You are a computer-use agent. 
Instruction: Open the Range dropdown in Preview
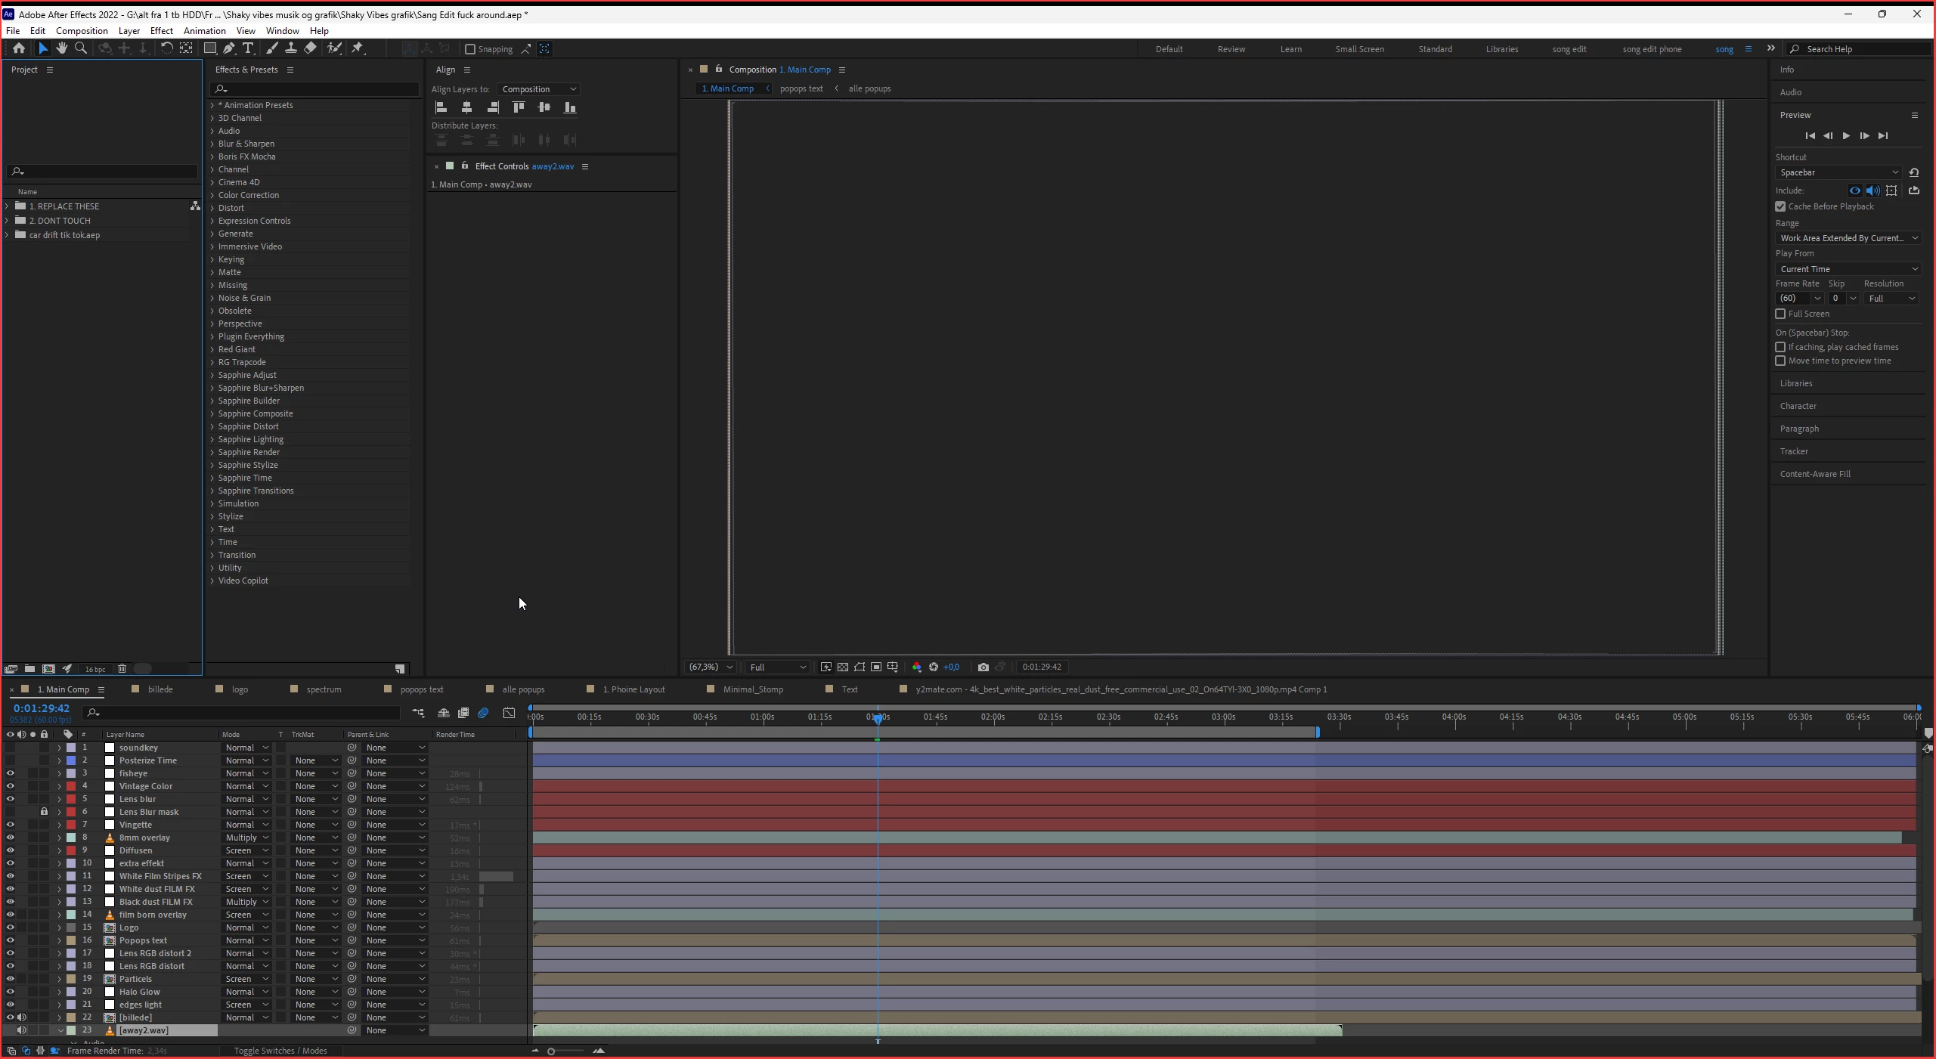coord(1847,238)
